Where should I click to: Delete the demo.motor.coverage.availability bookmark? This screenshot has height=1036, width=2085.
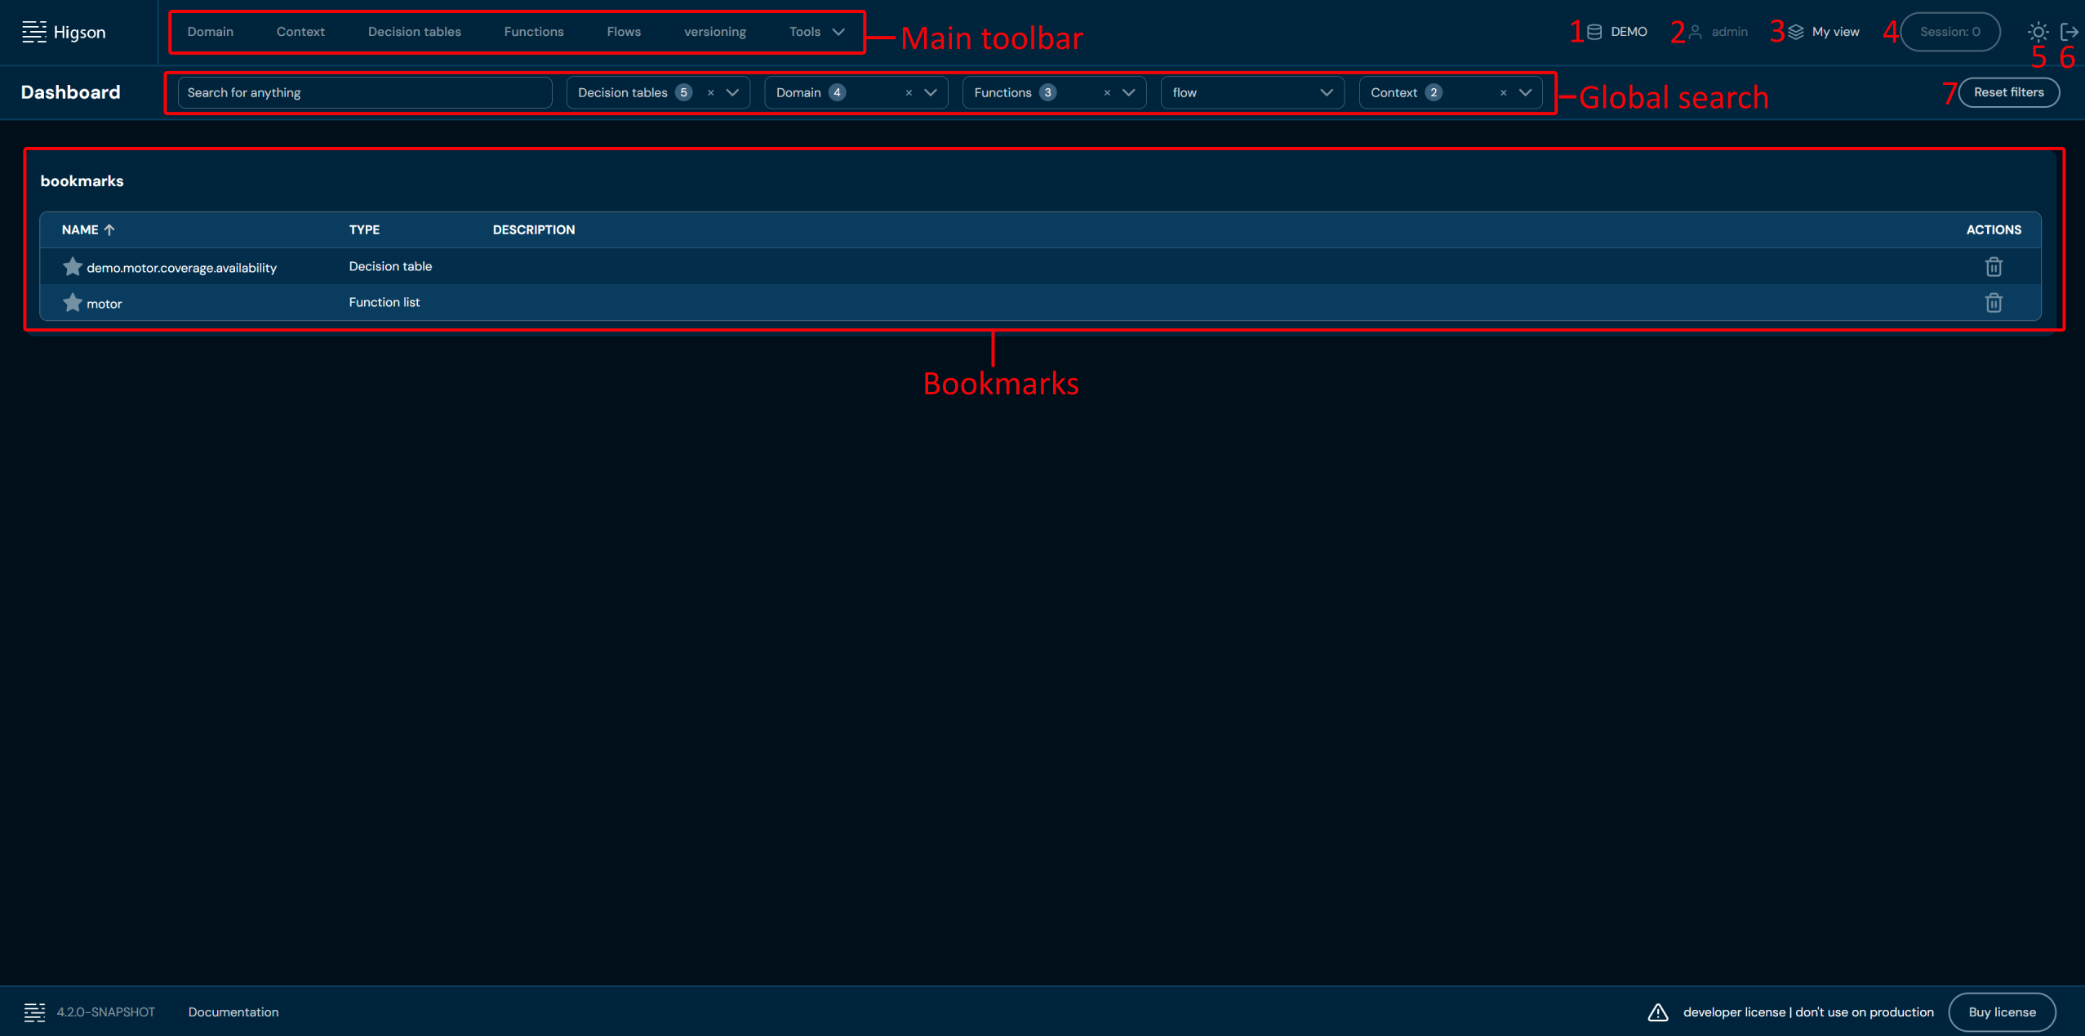click(1993, 267)
